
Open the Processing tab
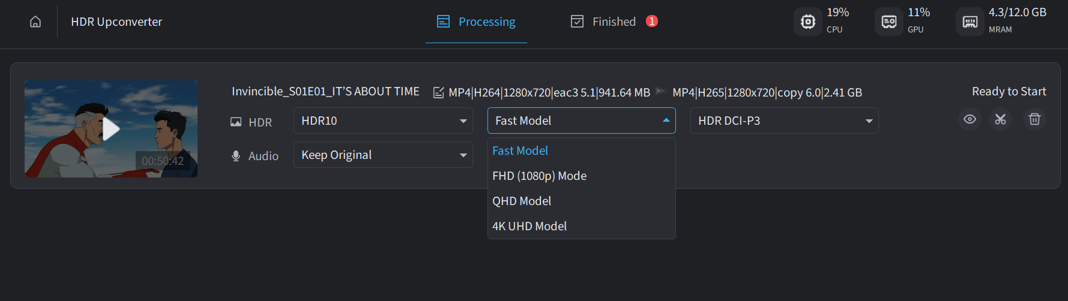click(x=476, y=22)
